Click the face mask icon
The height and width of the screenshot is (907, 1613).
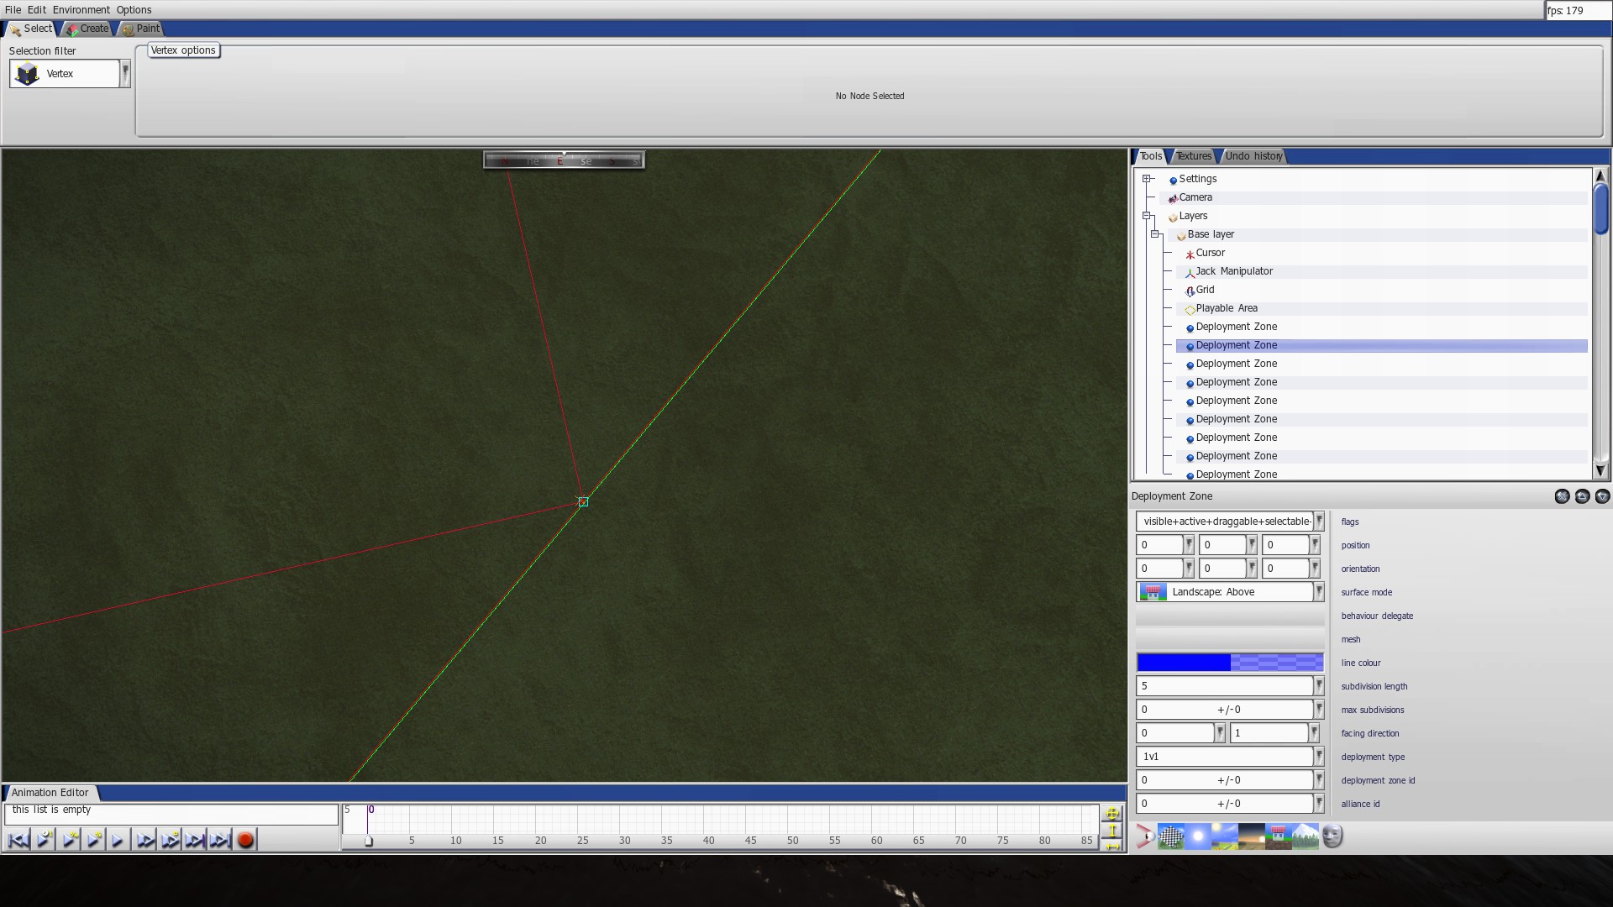(1332, 836)
